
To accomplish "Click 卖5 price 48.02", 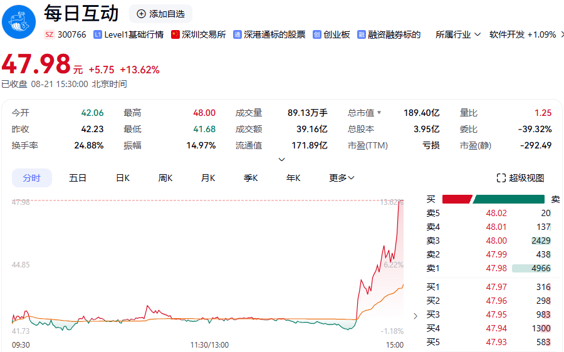I will pyautogui.click(x=496, y=213).
